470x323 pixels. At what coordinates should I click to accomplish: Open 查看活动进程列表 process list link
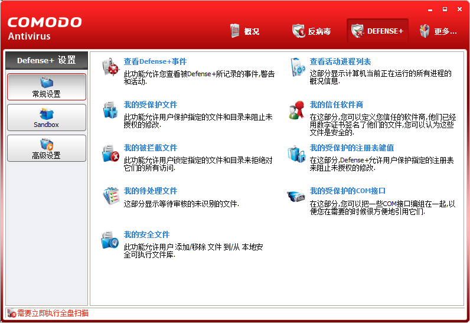coord(340,61)
